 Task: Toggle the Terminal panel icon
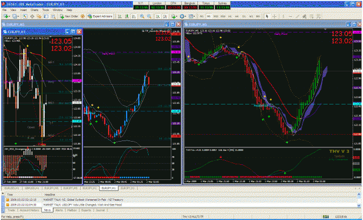[46, 16]
